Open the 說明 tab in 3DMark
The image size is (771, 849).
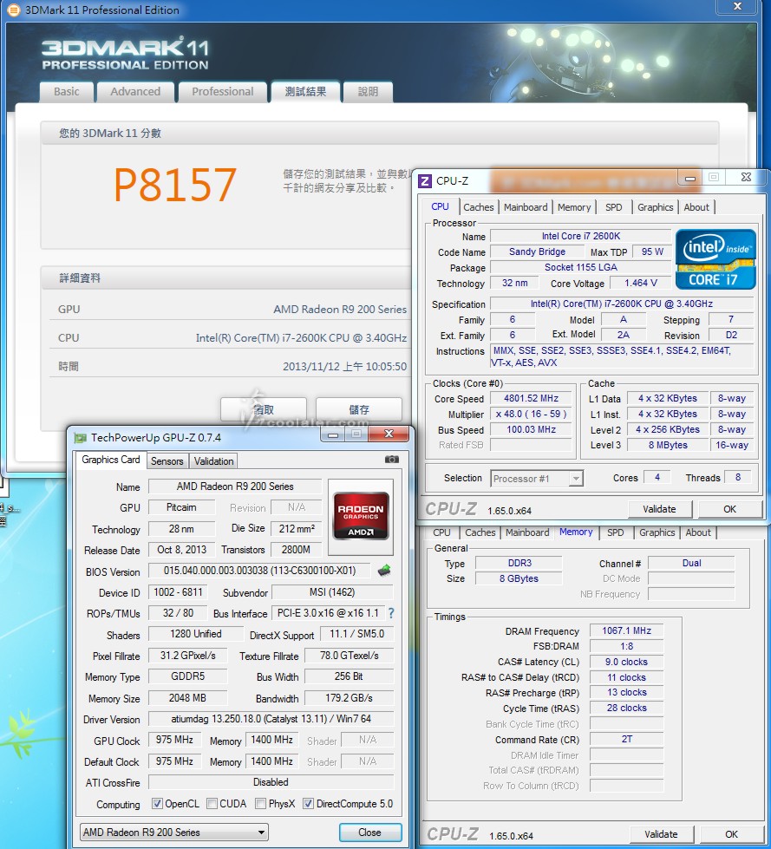369,92
